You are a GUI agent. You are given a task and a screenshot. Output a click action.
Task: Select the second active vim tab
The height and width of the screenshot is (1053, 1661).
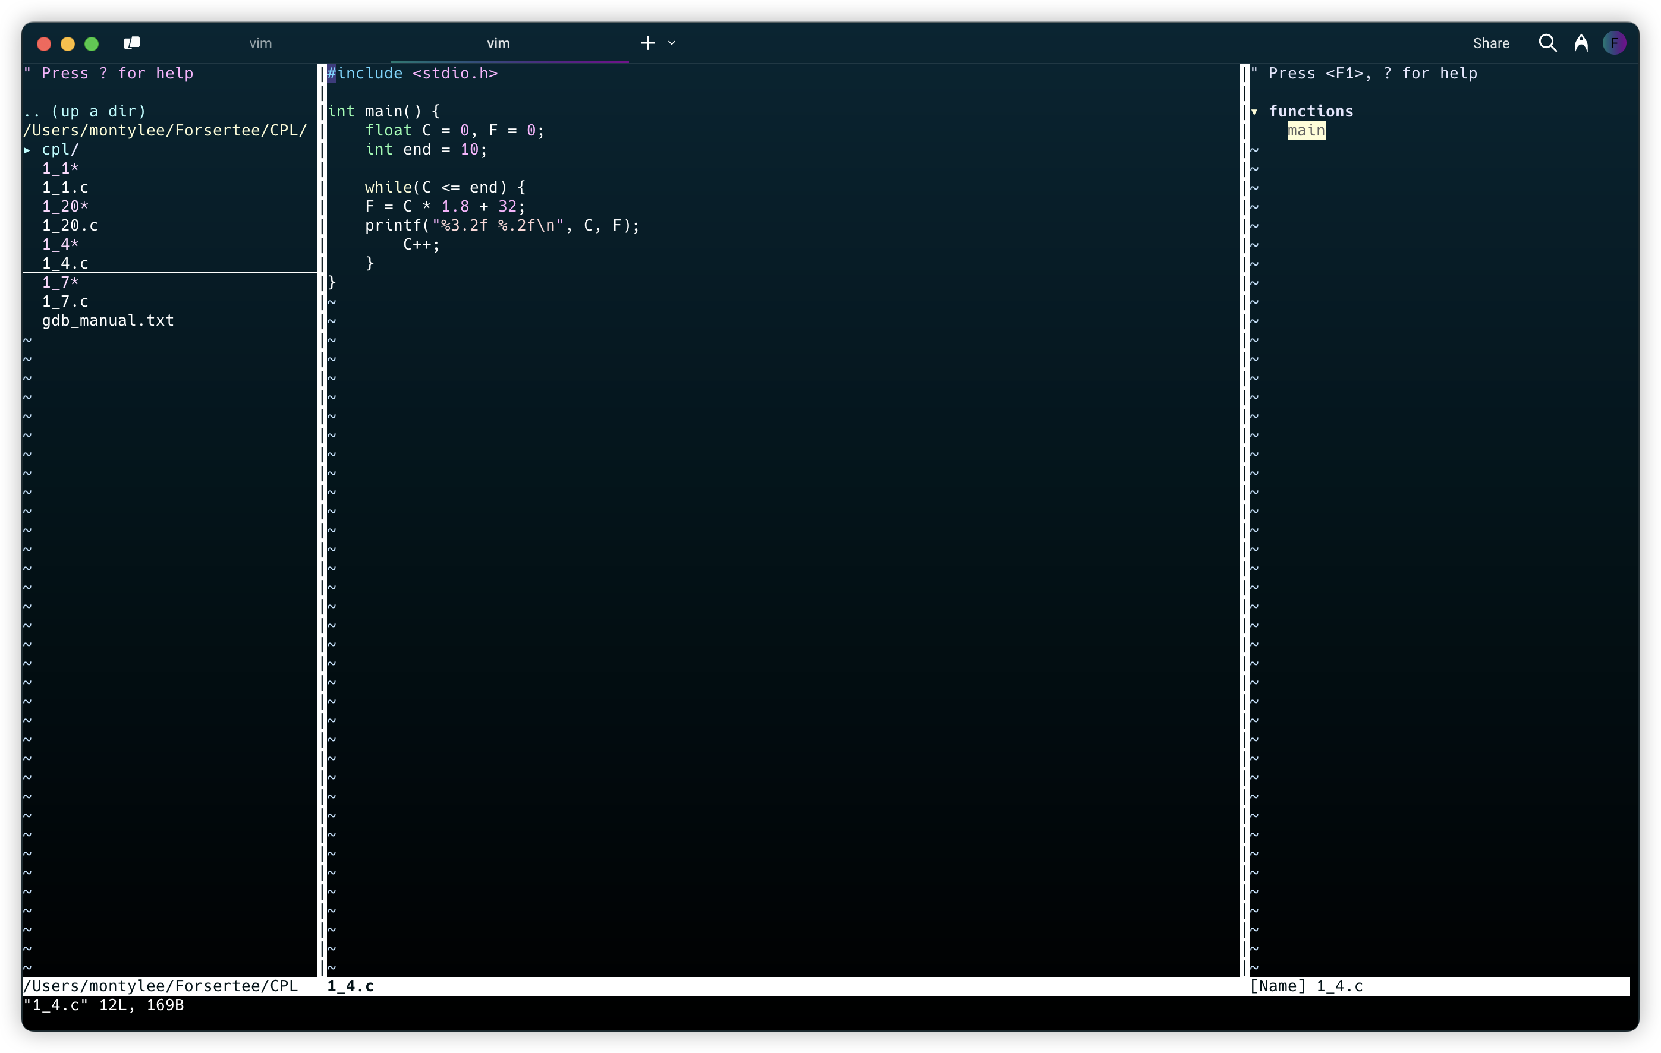pyautogui.click(x=498, y=43)
